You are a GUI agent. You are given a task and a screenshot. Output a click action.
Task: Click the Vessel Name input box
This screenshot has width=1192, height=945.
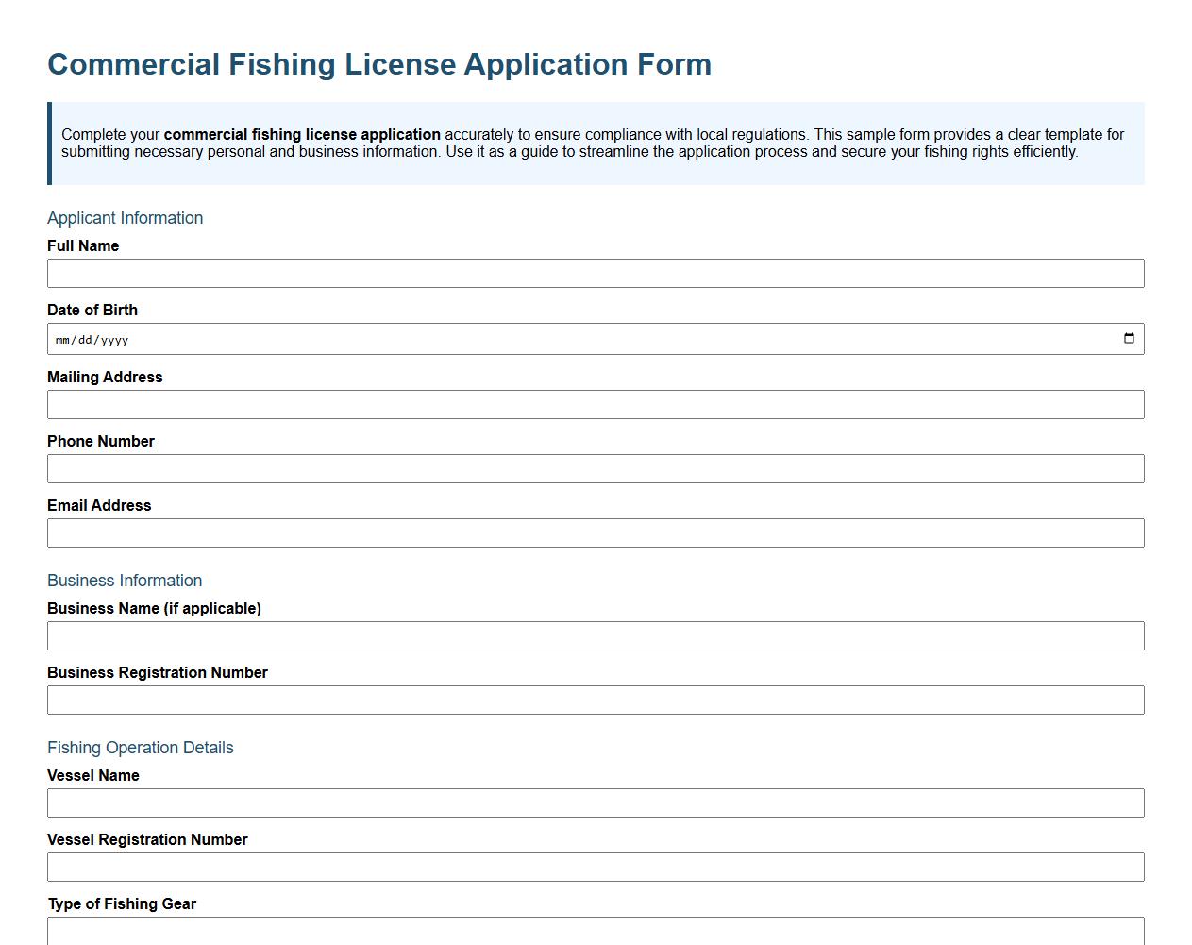click(x=595, y=802)
